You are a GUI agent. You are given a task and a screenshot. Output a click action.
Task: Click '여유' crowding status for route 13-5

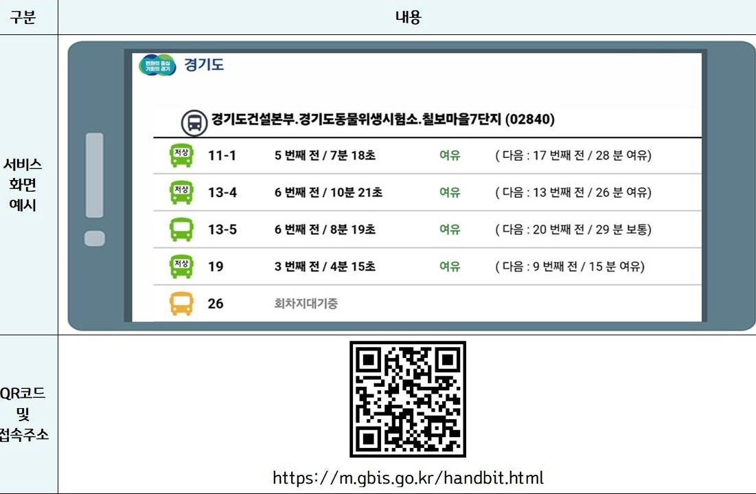(x=450, y=229)
